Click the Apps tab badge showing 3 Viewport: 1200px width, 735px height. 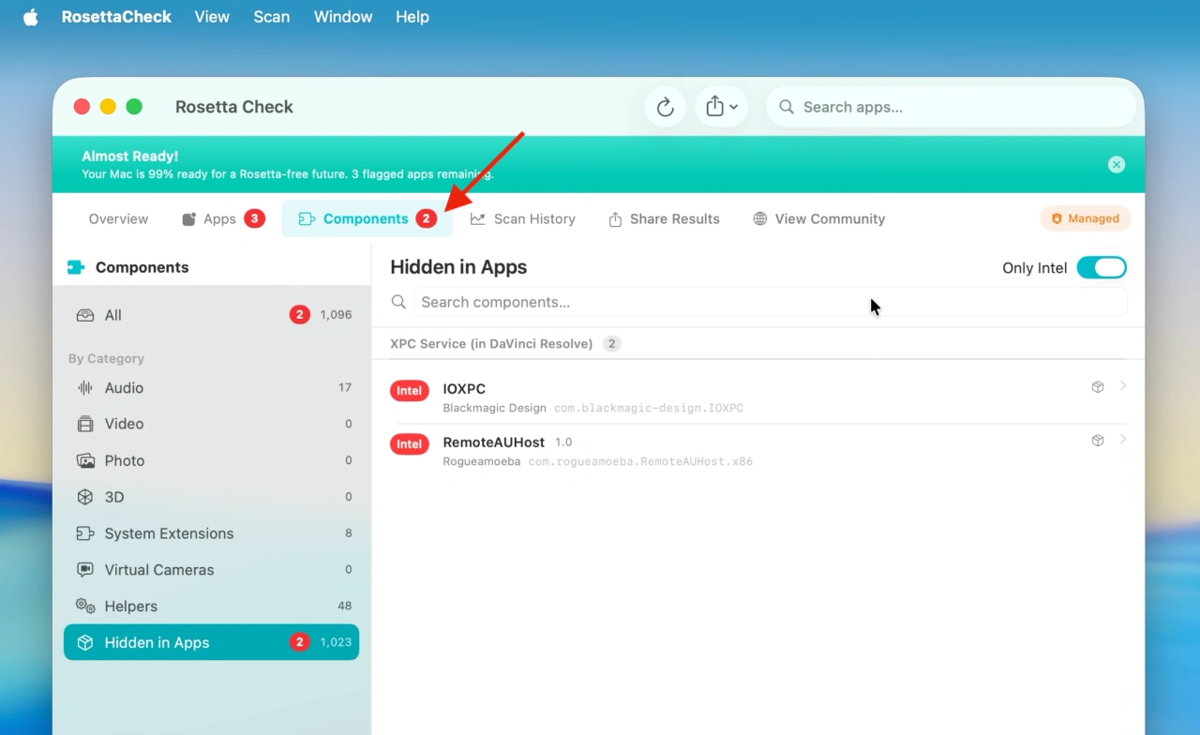(254, 218)
